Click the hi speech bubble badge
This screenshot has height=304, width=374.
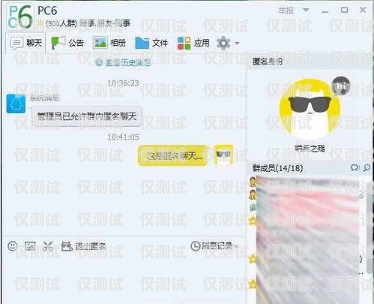click(x=341, y=86)
